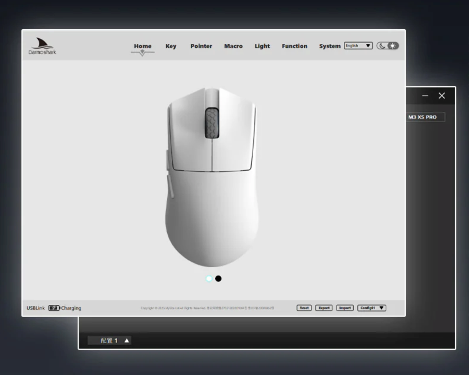Image resolution: width=469 pixels, height=375 pixels.
Task: Toggle the dark/light theme switch
Action: 388,46
